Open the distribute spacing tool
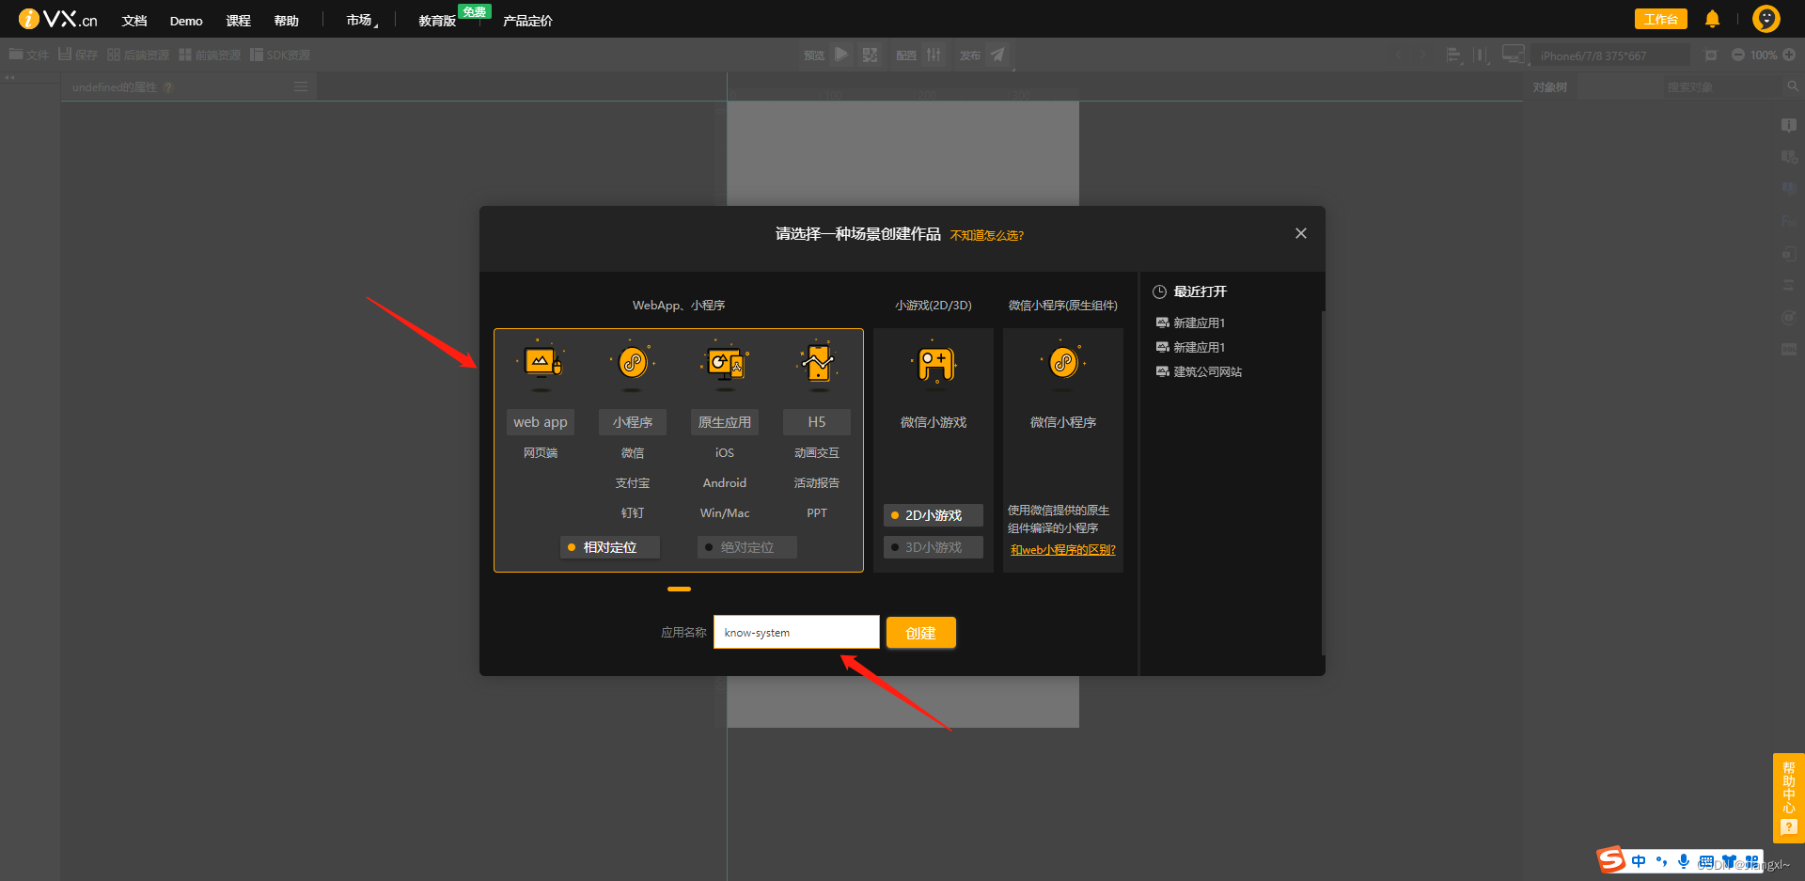This screenshot has height=881, width=1805. pyautogui.click(x=1481, y=55)
